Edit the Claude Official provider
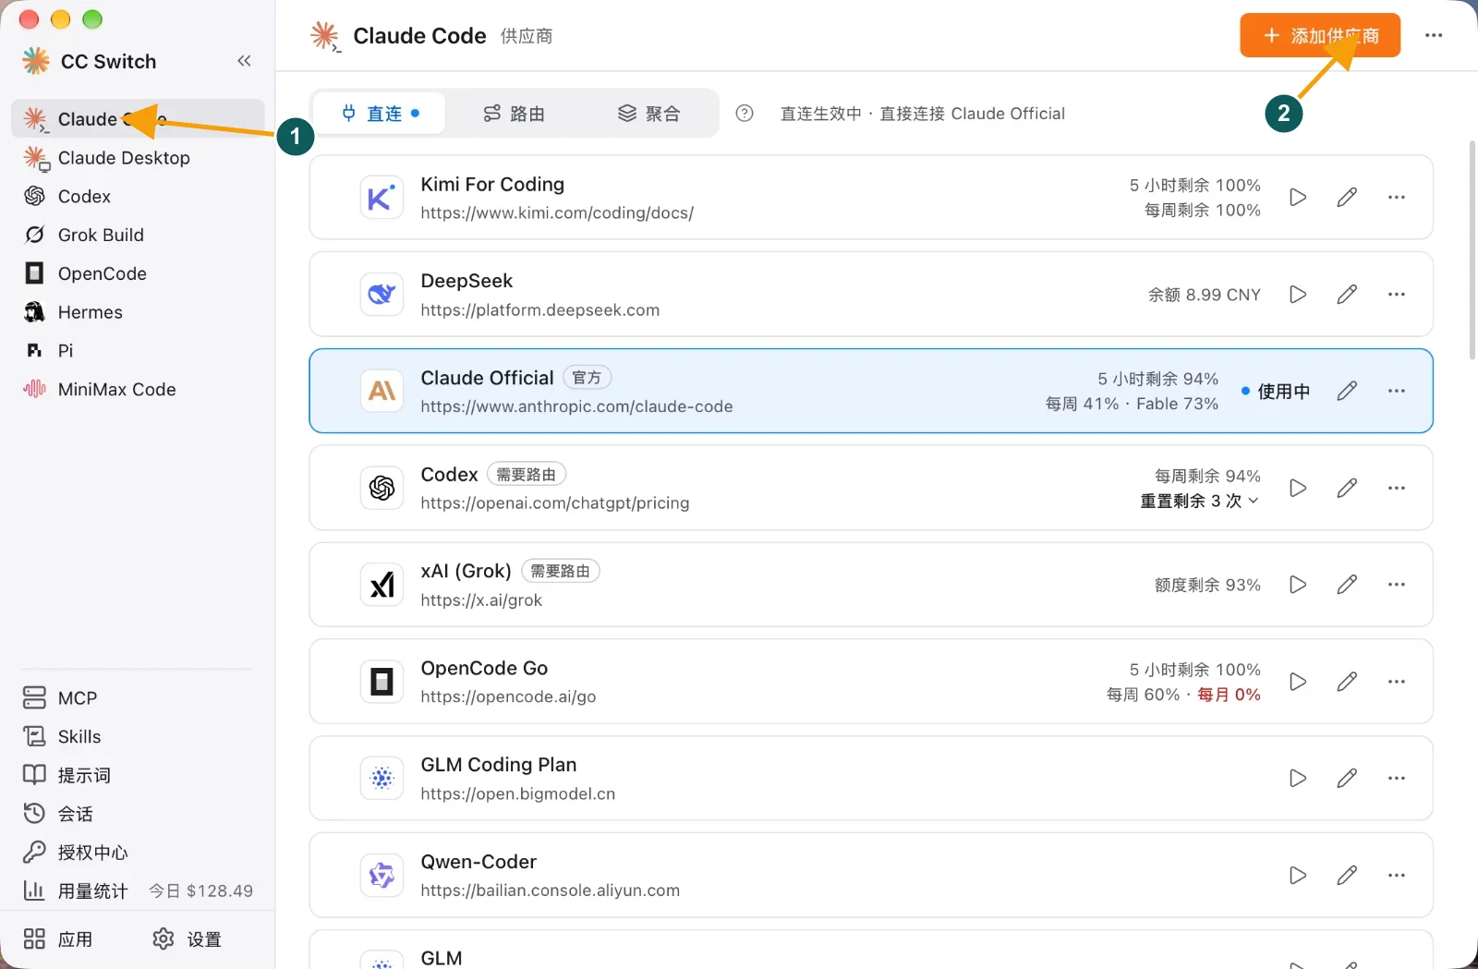1478x969 pixels. coord(1347,391)
